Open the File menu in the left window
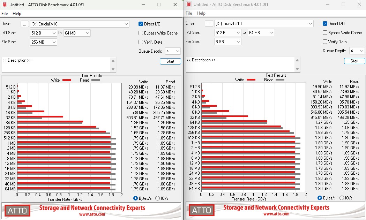This screenshot has height=220, width=366. pyautogui.click(x=5, y=14)
